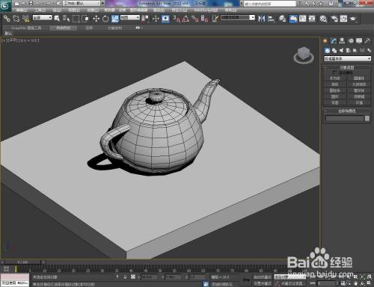
Task: Select the Lights category icon
Action: [341, 51]
